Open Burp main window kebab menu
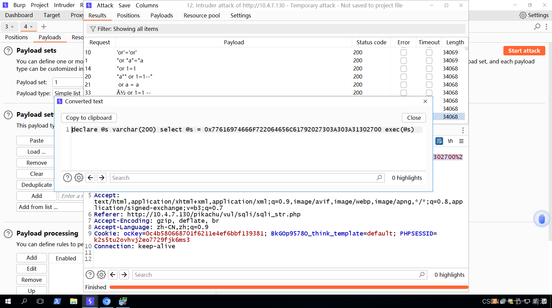The image size is (552, 308). point(546,27)
